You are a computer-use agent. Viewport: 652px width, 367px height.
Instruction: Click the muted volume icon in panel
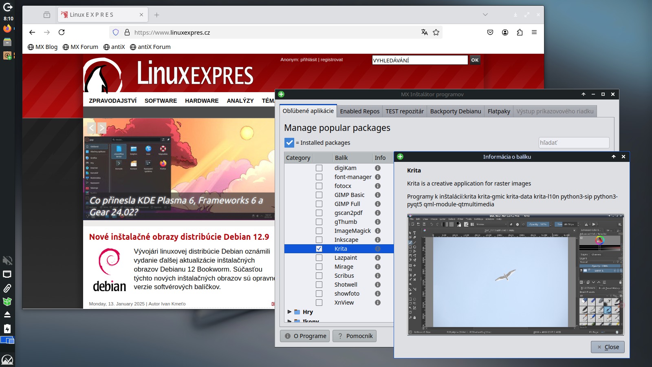[x=7, y=261]
